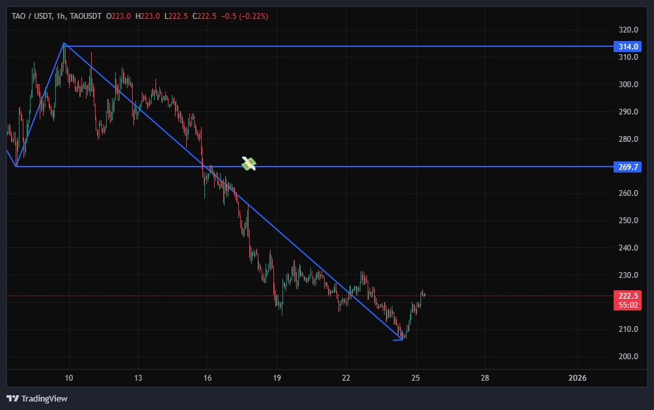
Task: Click the 28 date label on time axis
Action: (485, 378)
